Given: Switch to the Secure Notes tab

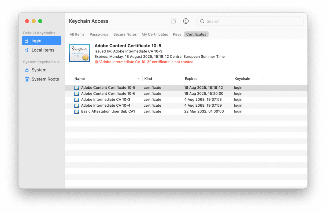Looking at the screenshot, I should (125, 34).
